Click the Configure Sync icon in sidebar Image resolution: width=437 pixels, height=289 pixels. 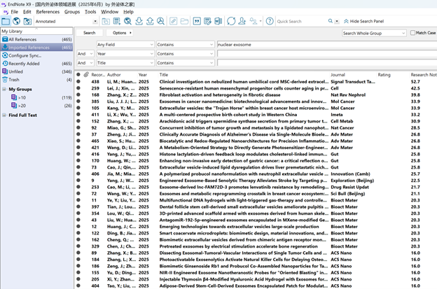pyautogui.click(x=5, y=55)
